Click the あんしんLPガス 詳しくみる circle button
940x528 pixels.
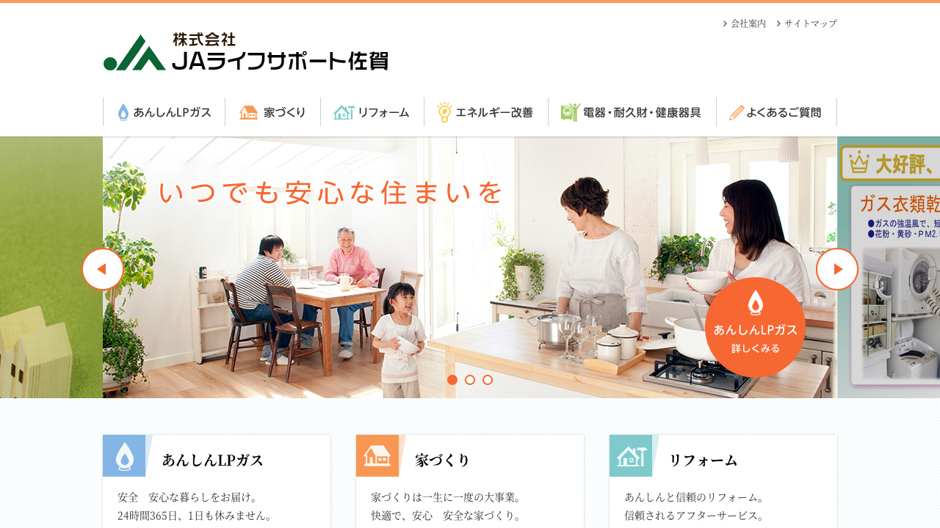755,327
